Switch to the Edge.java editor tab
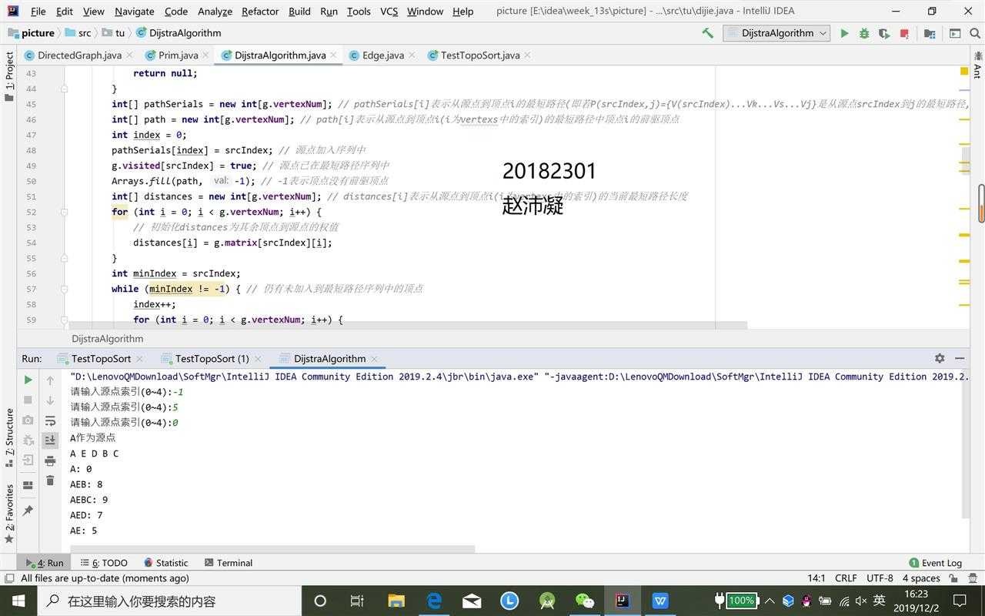 (x=382, y=55)
